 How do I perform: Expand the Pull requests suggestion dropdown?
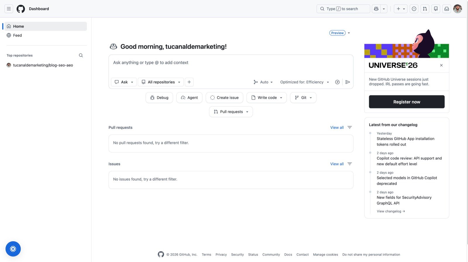[x=231, y=112]
